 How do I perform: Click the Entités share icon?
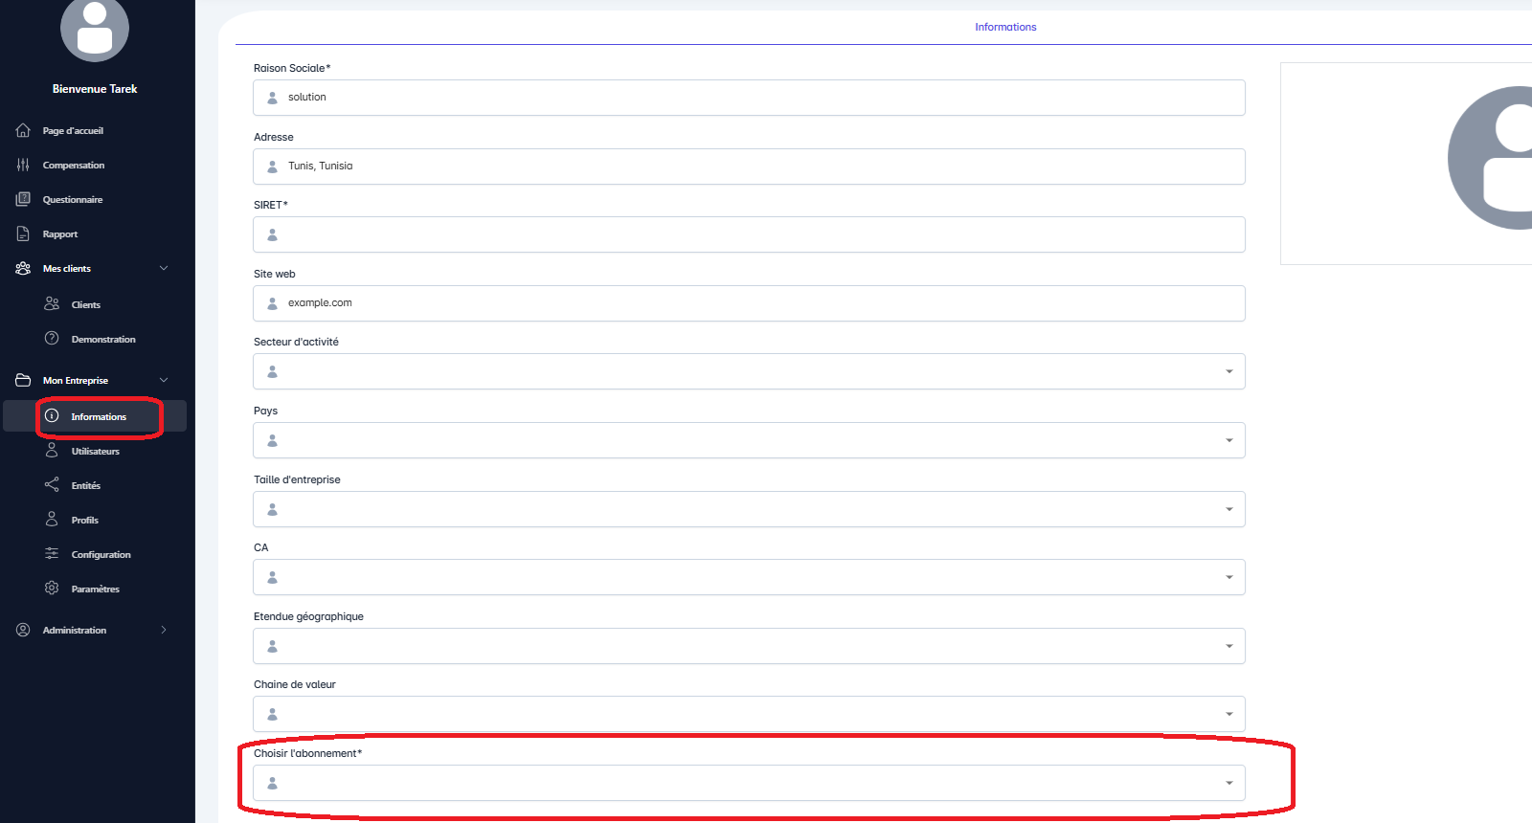[52, 485]
